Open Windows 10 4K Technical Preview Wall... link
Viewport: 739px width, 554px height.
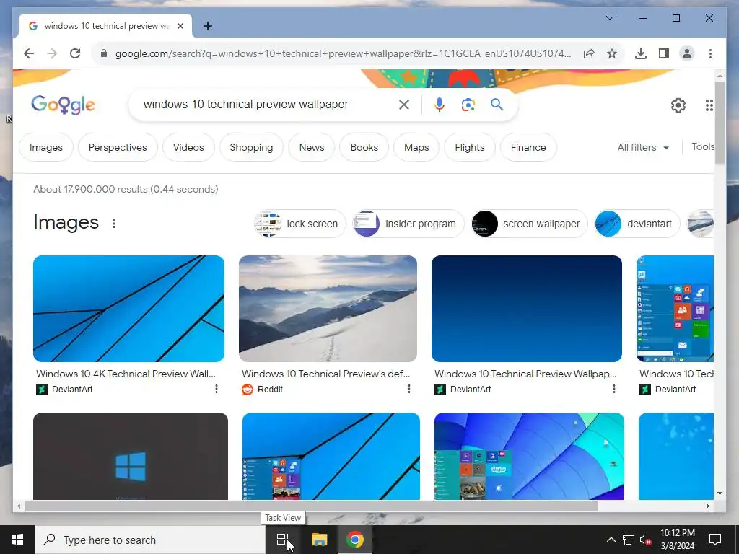coord(126,374)
